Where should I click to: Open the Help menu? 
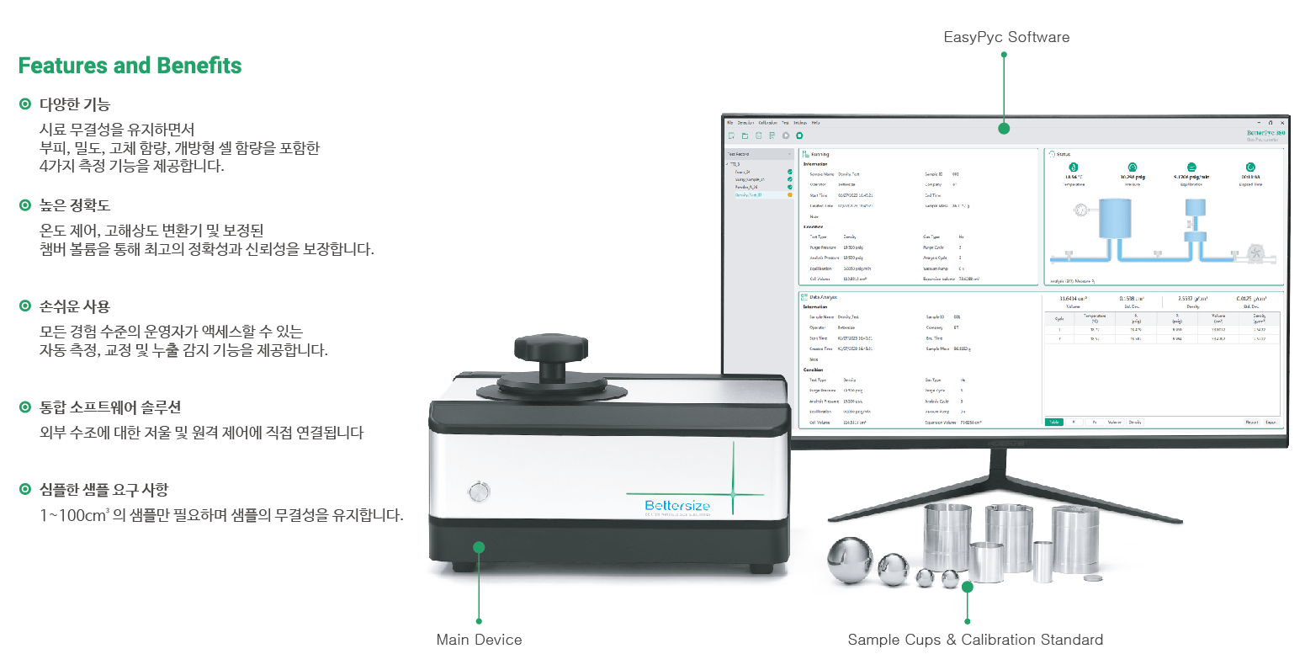point(815,123)
